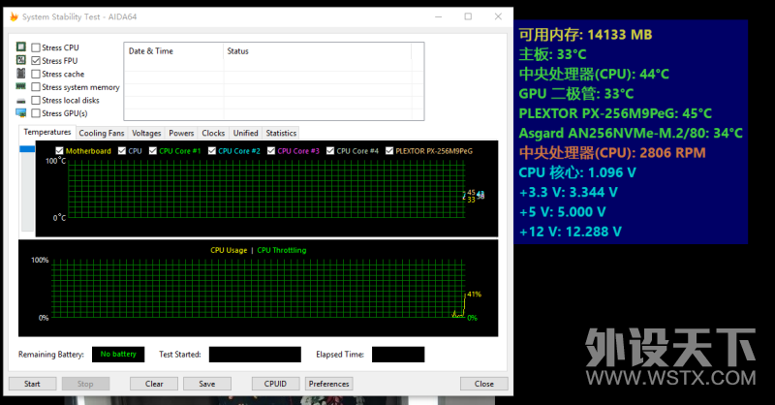
Task: Toggle CPU Core #3 graph checkbox
Action: coord(271,151)
